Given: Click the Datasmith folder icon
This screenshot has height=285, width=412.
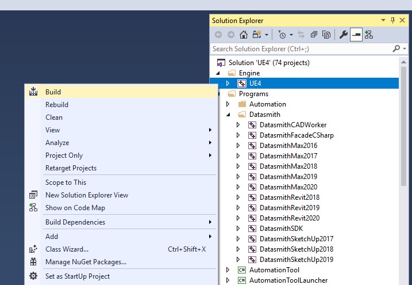Looking at the screenshot, I should (242, 115).
